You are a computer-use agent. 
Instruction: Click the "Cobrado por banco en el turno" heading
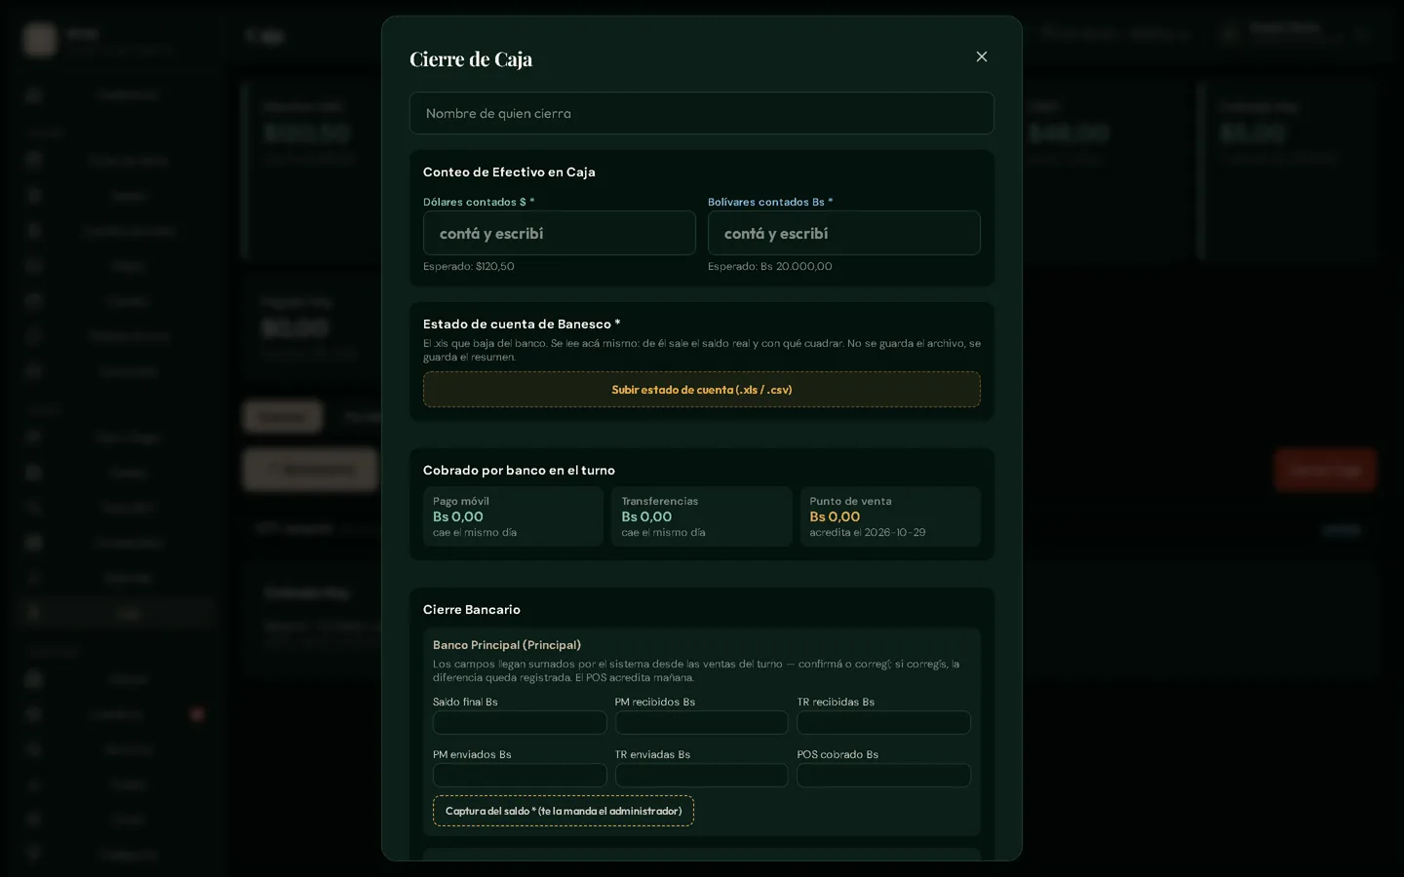[519, 470]
